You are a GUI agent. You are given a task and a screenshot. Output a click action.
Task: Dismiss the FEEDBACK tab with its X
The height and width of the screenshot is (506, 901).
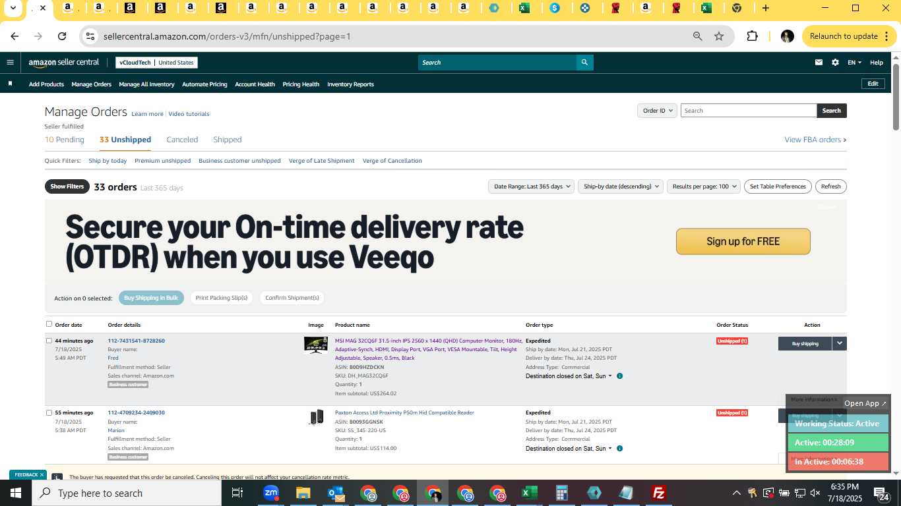[x=42, y=474]
